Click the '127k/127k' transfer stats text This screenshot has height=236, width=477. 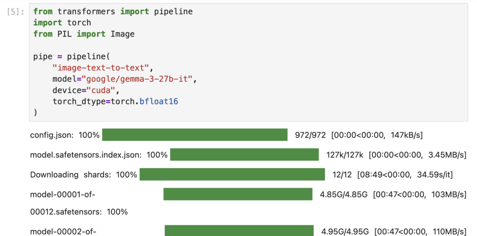tap(345, 155)
